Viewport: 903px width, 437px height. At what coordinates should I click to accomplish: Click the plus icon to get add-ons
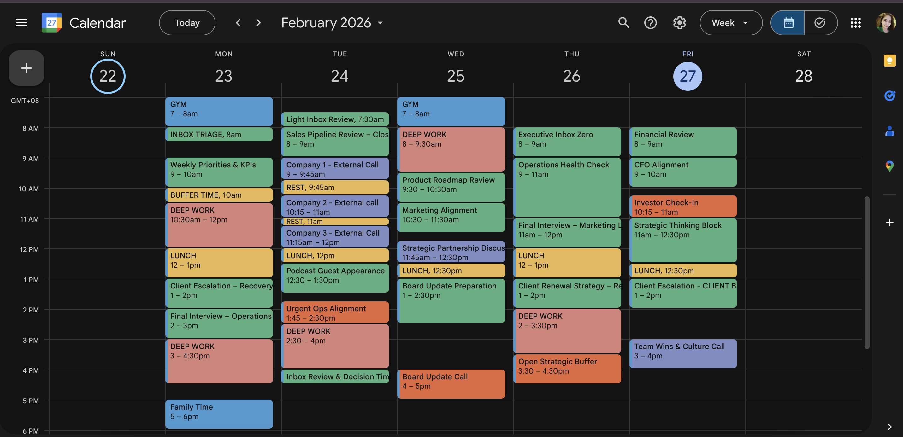889,223
